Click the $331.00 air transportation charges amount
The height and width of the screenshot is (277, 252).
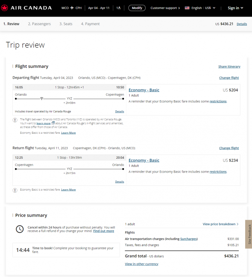pyautogui.click(x=233, y=239)
